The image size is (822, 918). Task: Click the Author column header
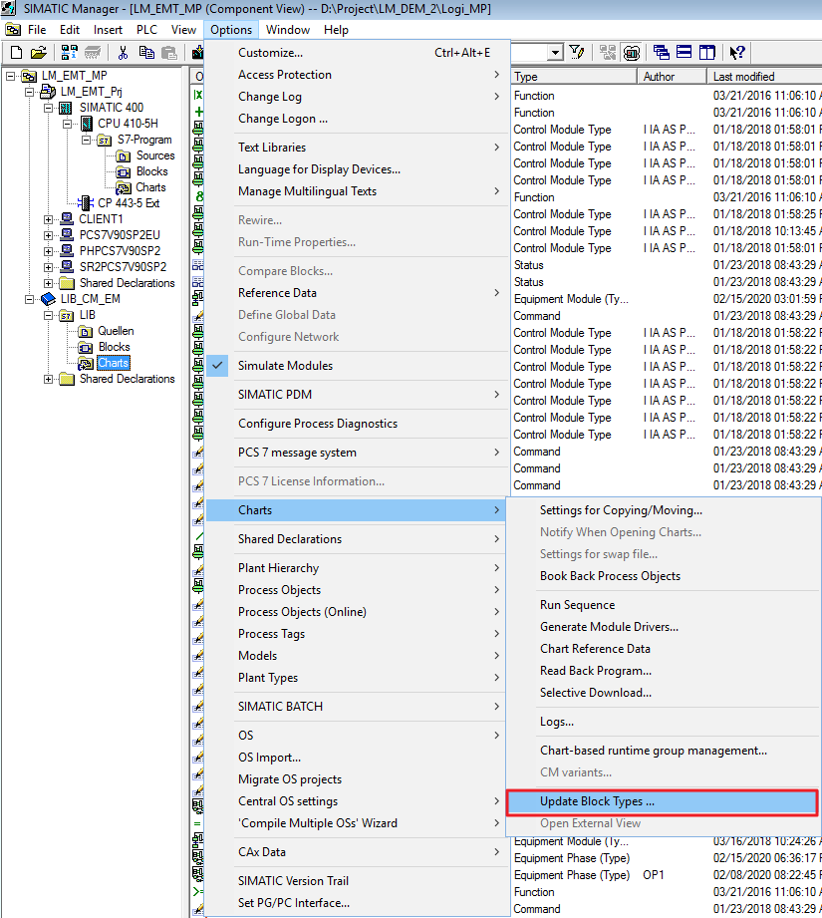click(672, 77)
